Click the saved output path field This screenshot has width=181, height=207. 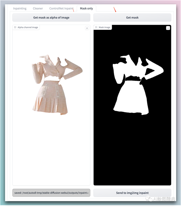(51, 193)
